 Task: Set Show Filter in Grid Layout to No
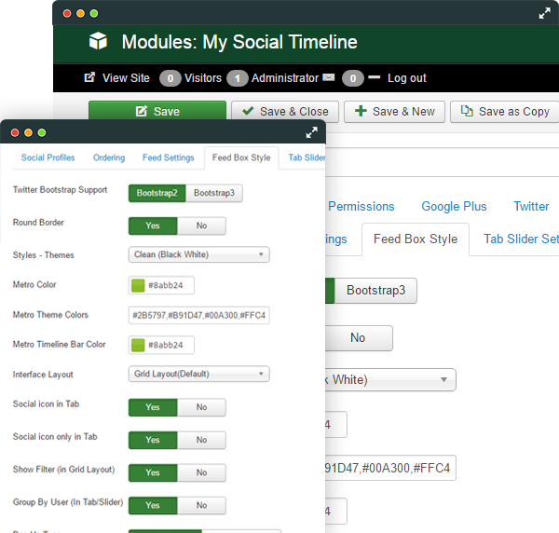point(201,472)
